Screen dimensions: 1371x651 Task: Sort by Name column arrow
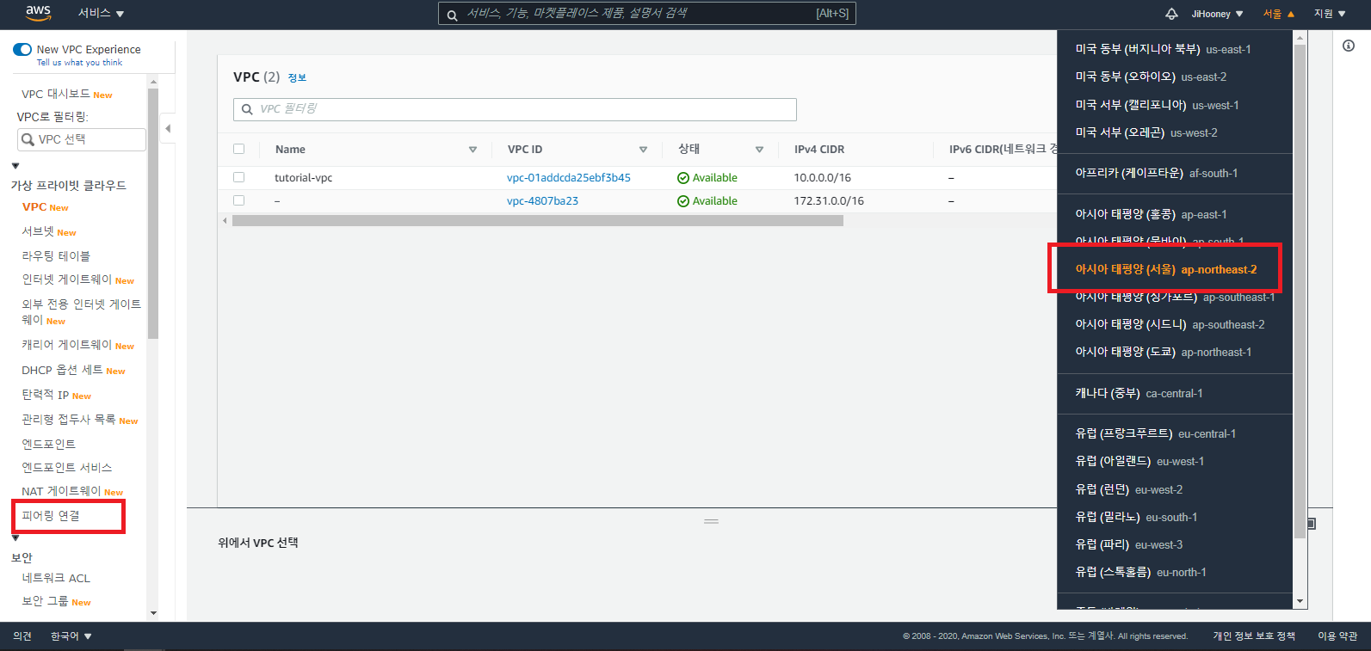point(472,150)
